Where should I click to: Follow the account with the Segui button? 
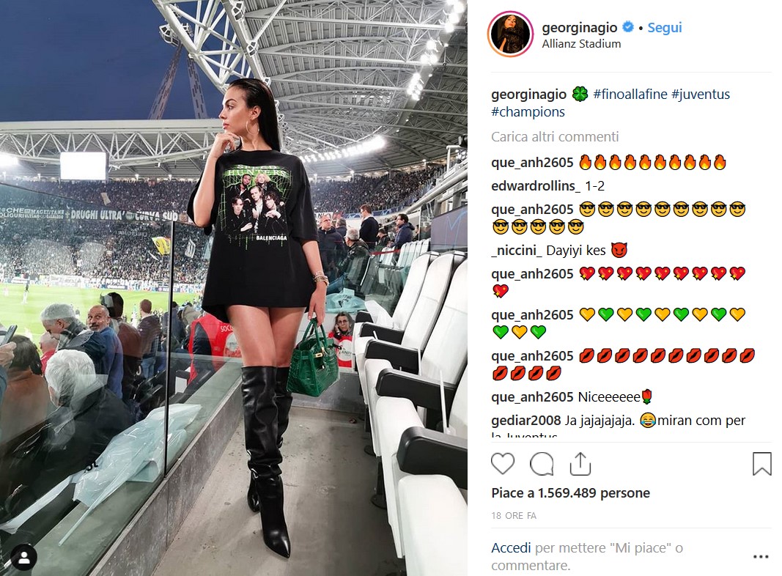[664, 28]
